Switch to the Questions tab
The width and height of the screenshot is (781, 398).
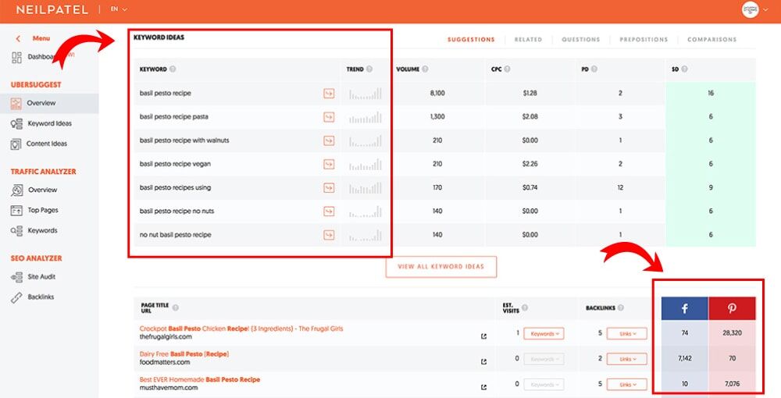tap(580, 39)
